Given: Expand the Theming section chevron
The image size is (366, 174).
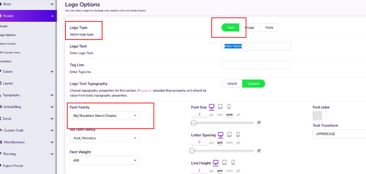Looking at the screenshot, I should 52,154.
